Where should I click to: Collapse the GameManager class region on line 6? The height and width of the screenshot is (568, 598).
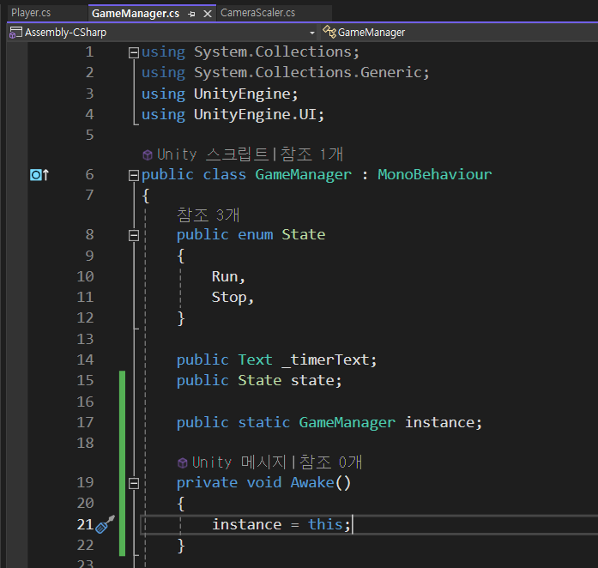tap(134, 175)
